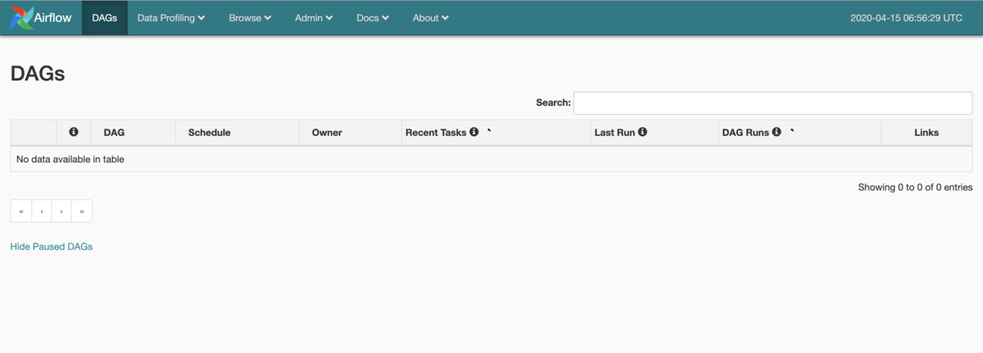The image size is (983, 353).
Task: Expand the Browse menu
Action: pyautogui.click(x=250, y=17)
